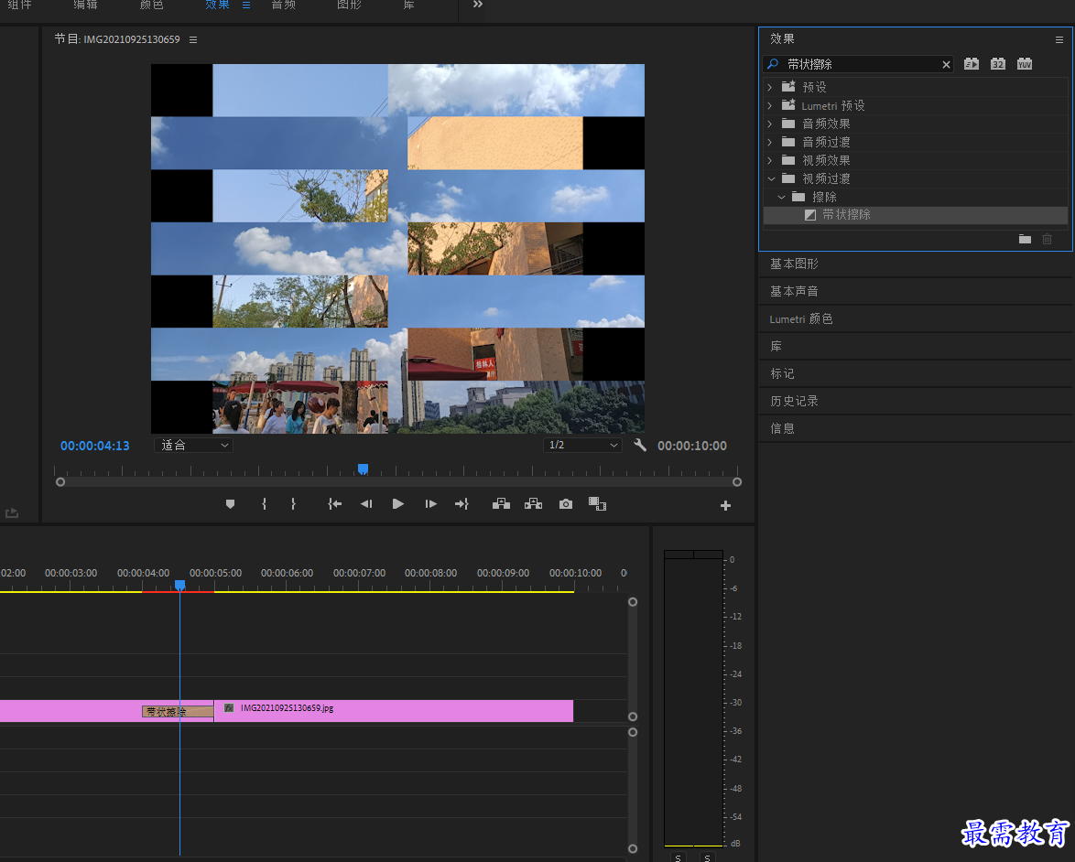
Task: Select the 带状擦除 transition on timeline
Action: point(178,712)
